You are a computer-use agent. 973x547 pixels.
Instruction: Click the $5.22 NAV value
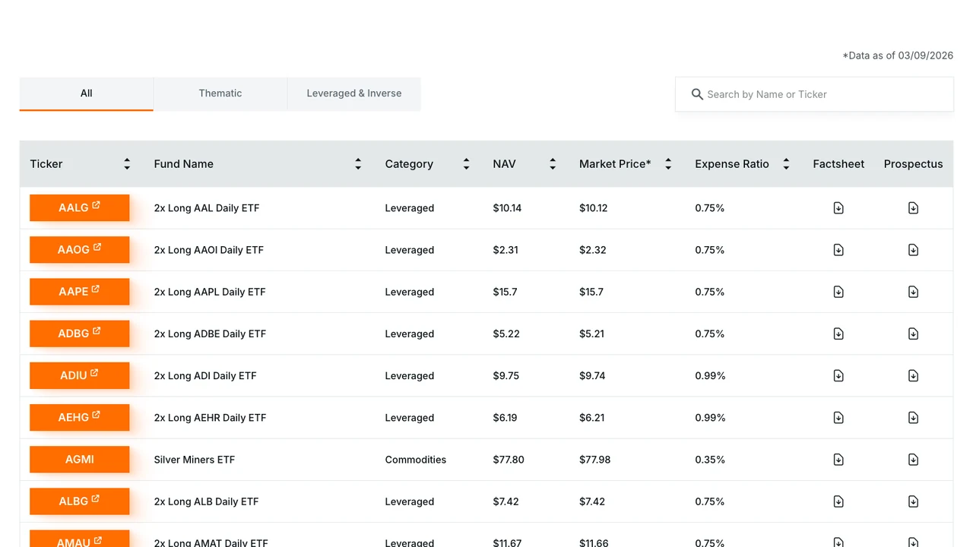[506, 334]
